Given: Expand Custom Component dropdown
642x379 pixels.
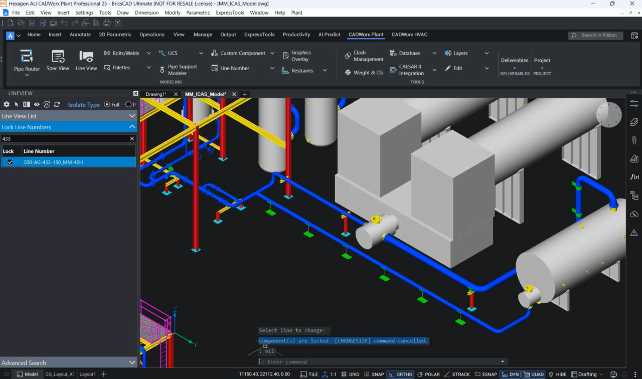Looking at the screenshot, I should click(x=272, y=53).
